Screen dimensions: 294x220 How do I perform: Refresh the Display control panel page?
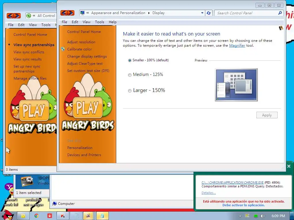(x=208, y=13)
